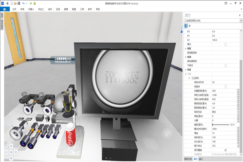Collapse the 工业相机 property node

pyautogui.click(x=189, y=78)
